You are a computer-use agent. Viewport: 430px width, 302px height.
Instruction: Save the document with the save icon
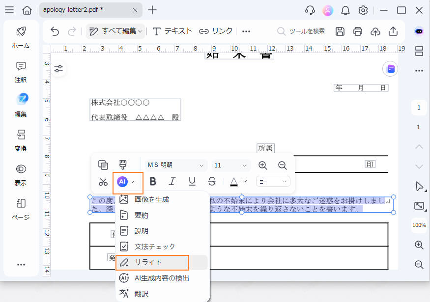340,31
